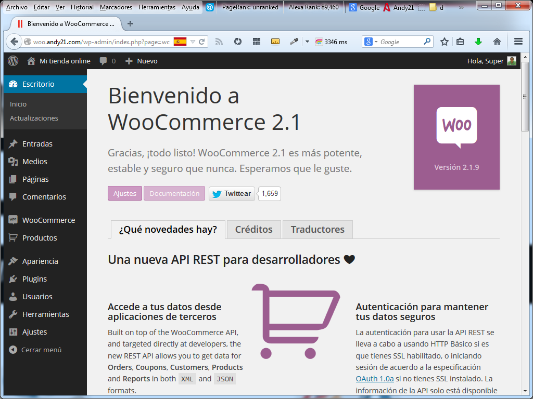Open the Google bookmark in bookmarks bar

point(364,7)
